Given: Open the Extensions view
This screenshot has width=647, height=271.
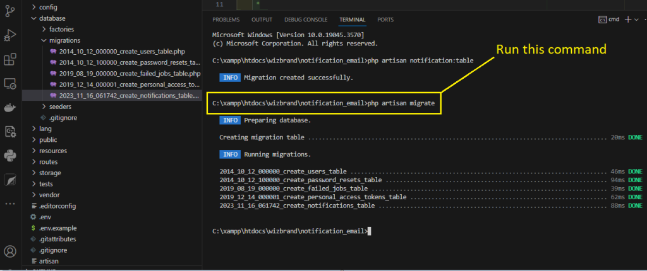Looking at the screenshot, I should (10, 60).
